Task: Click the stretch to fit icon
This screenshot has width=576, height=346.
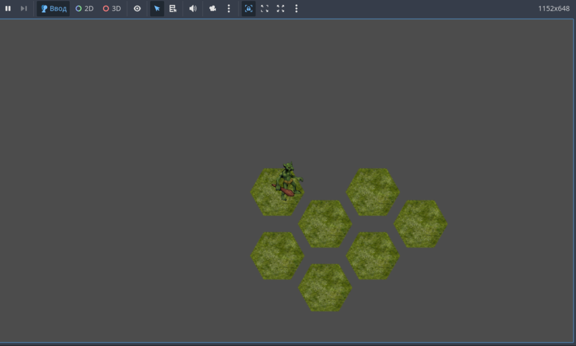Action: coord(281,8)
